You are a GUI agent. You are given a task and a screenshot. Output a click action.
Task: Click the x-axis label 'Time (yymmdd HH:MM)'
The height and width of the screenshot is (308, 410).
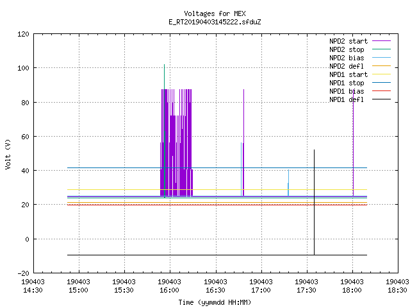pos(215,302)
